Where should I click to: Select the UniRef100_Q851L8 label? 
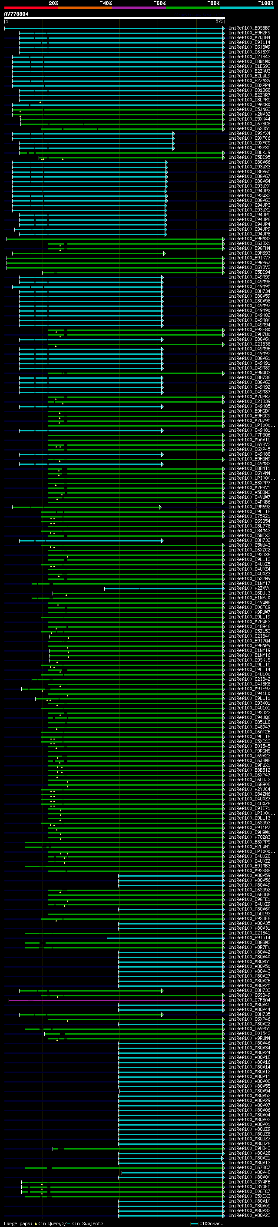click(x=249, y=722)
